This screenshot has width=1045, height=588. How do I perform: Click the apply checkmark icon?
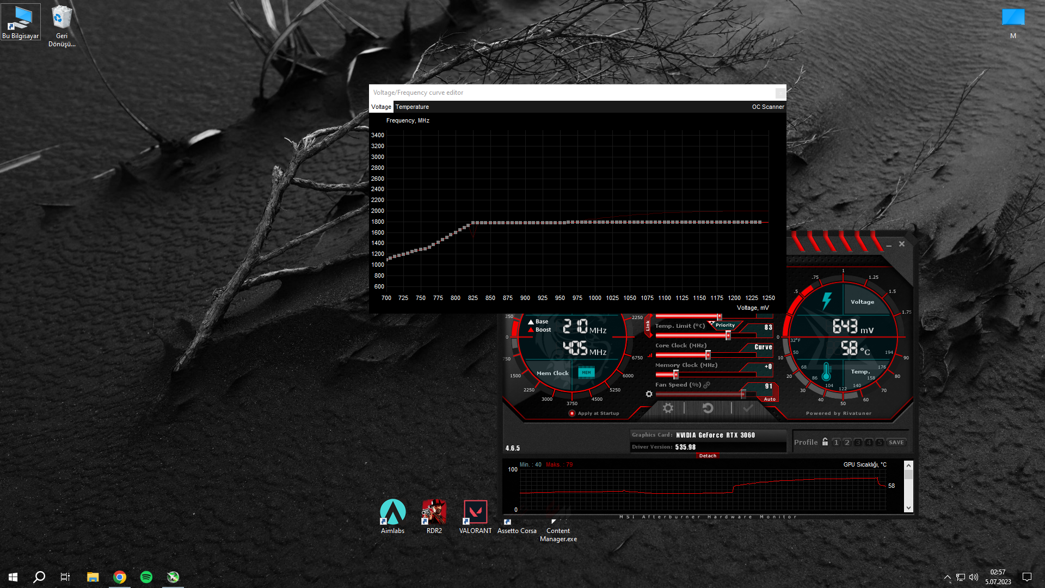point(748,408)
